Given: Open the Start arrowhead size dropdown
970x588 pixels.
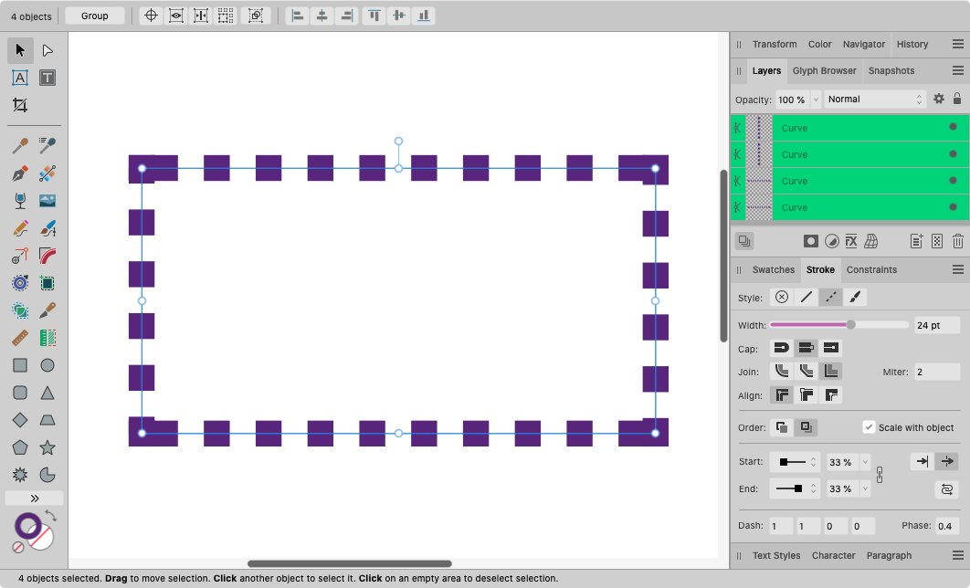Looking at the screenshot, I should coord(865,462).
